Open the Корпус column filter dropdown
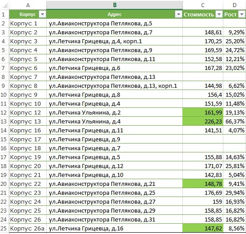 click(x=42, y=14)
